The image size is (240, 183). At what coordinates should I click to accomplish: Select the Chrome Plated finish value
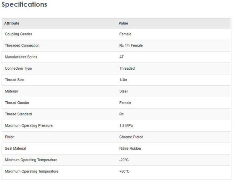tap(131, 137)
